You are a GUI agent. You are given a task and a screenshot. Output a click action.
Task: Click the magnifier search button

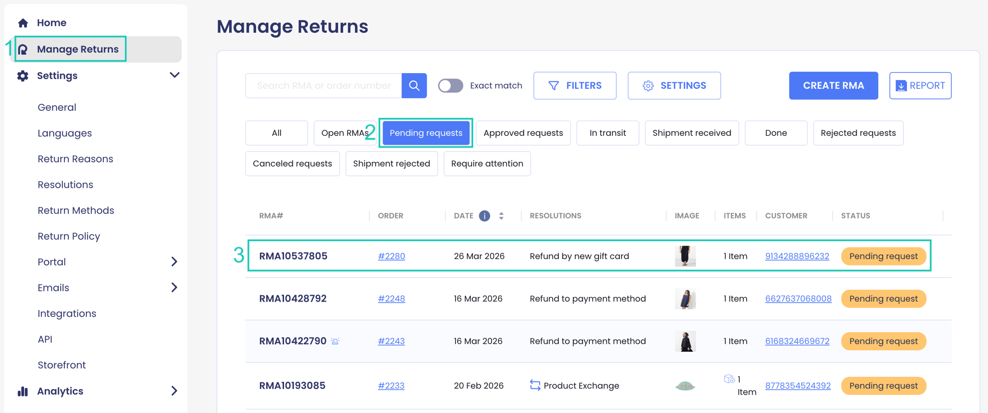coord(414,85)
